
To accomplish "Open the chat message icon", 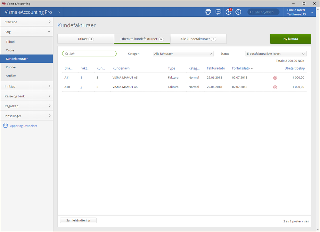I will 218,12.
